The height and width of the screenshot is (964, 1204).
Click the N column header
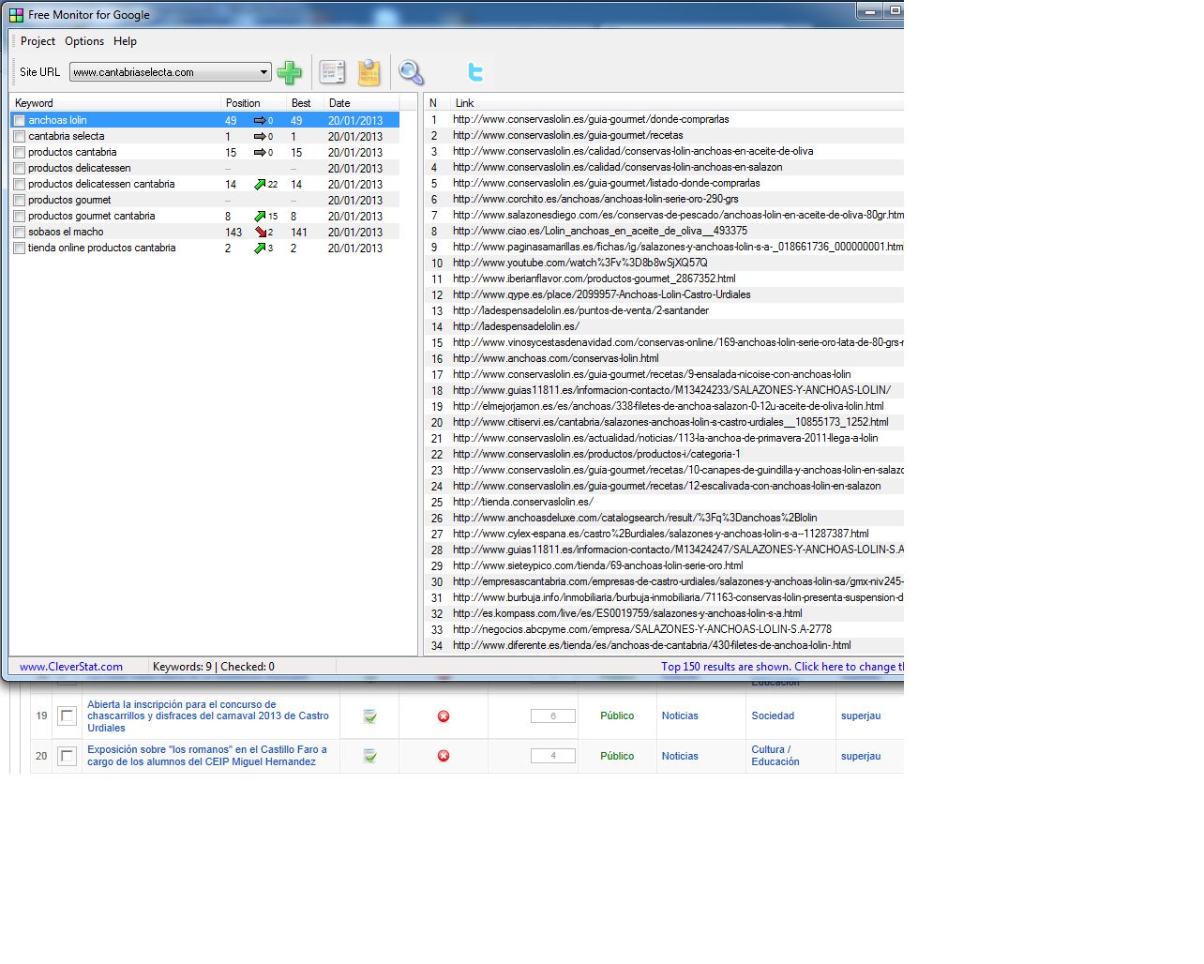click(x=436, y=103)
